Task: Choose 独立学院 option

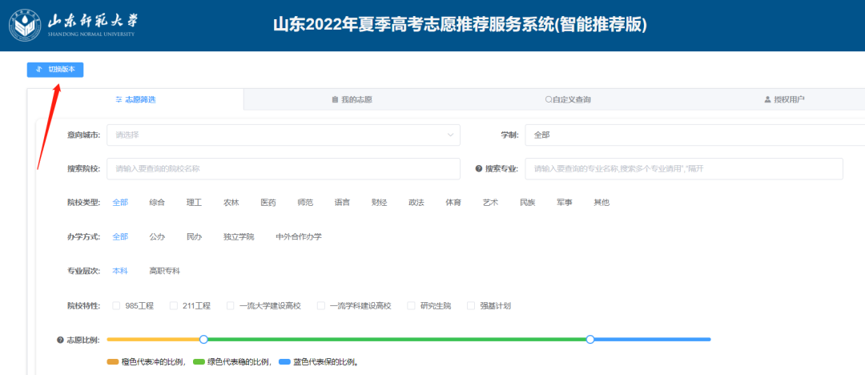Action: [239, 237]
